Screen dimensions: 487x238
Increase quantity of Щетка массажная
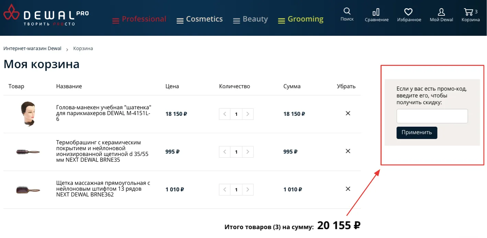[x=248, y=190]
